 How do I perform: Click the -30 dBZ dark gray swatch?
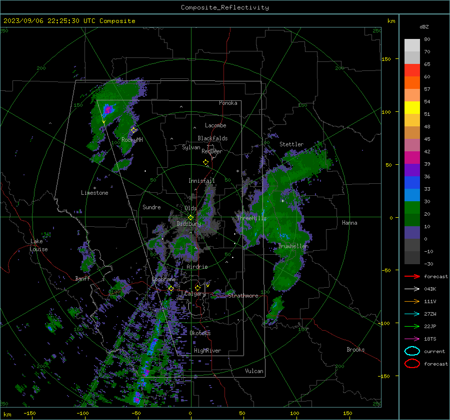click(412, 258)
